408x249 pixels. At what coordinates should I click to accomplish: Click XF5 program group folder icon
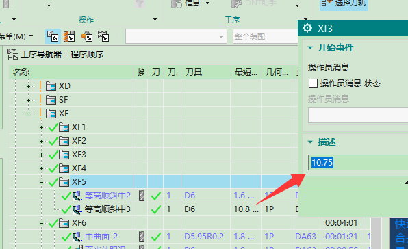(64, 182)
